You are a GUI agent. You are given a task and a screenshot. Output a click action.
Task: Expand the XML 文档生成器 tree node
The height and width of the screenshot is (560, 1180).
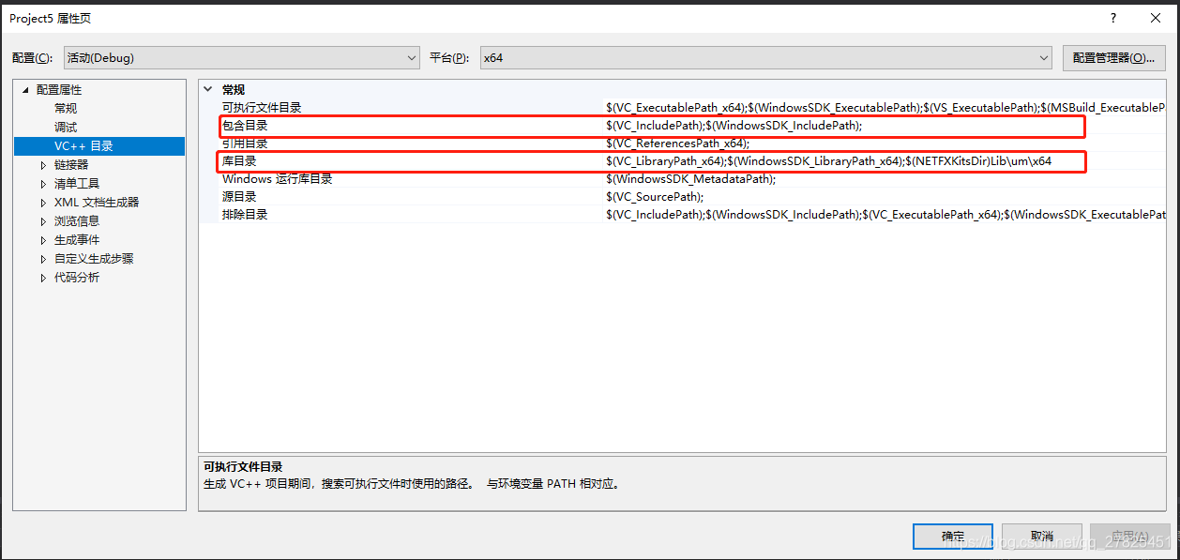tap(42, 202)
